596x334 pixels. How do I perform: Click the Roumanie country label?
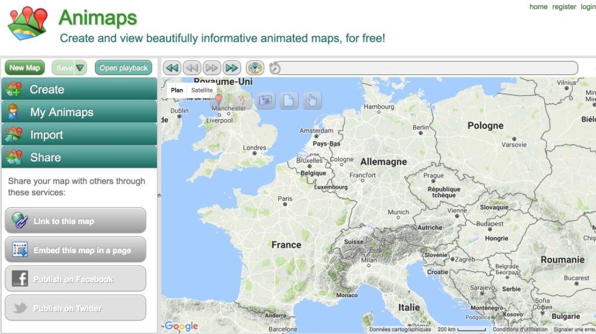pyautogui.click(x=563, y=260)
